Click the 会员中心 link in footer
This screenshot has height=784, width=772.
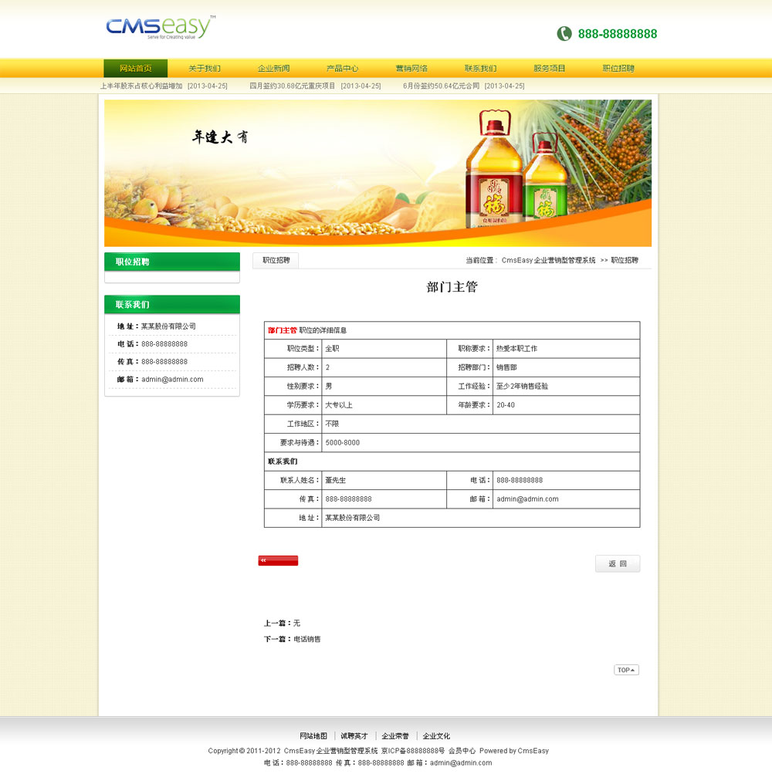coord(462,751)
